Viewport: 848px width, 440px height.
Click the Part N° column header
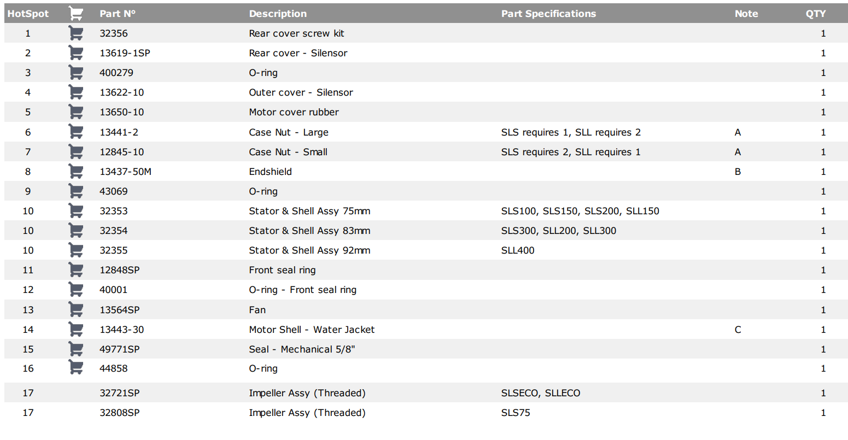(118, 14)
